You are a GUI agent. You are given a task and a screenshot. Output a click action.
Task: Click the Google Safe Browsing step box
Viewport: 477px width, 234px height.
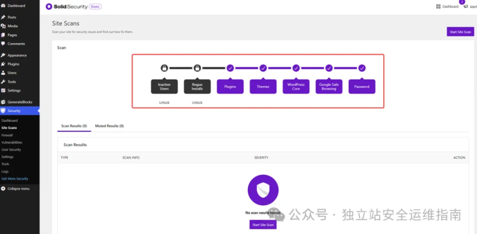[329, 87]
